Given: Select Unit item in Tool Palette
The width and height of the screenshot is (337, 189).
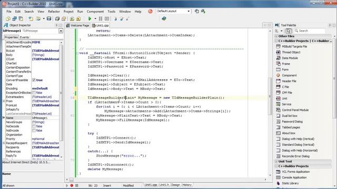Looking at the screenshot, I should (284, 99).
